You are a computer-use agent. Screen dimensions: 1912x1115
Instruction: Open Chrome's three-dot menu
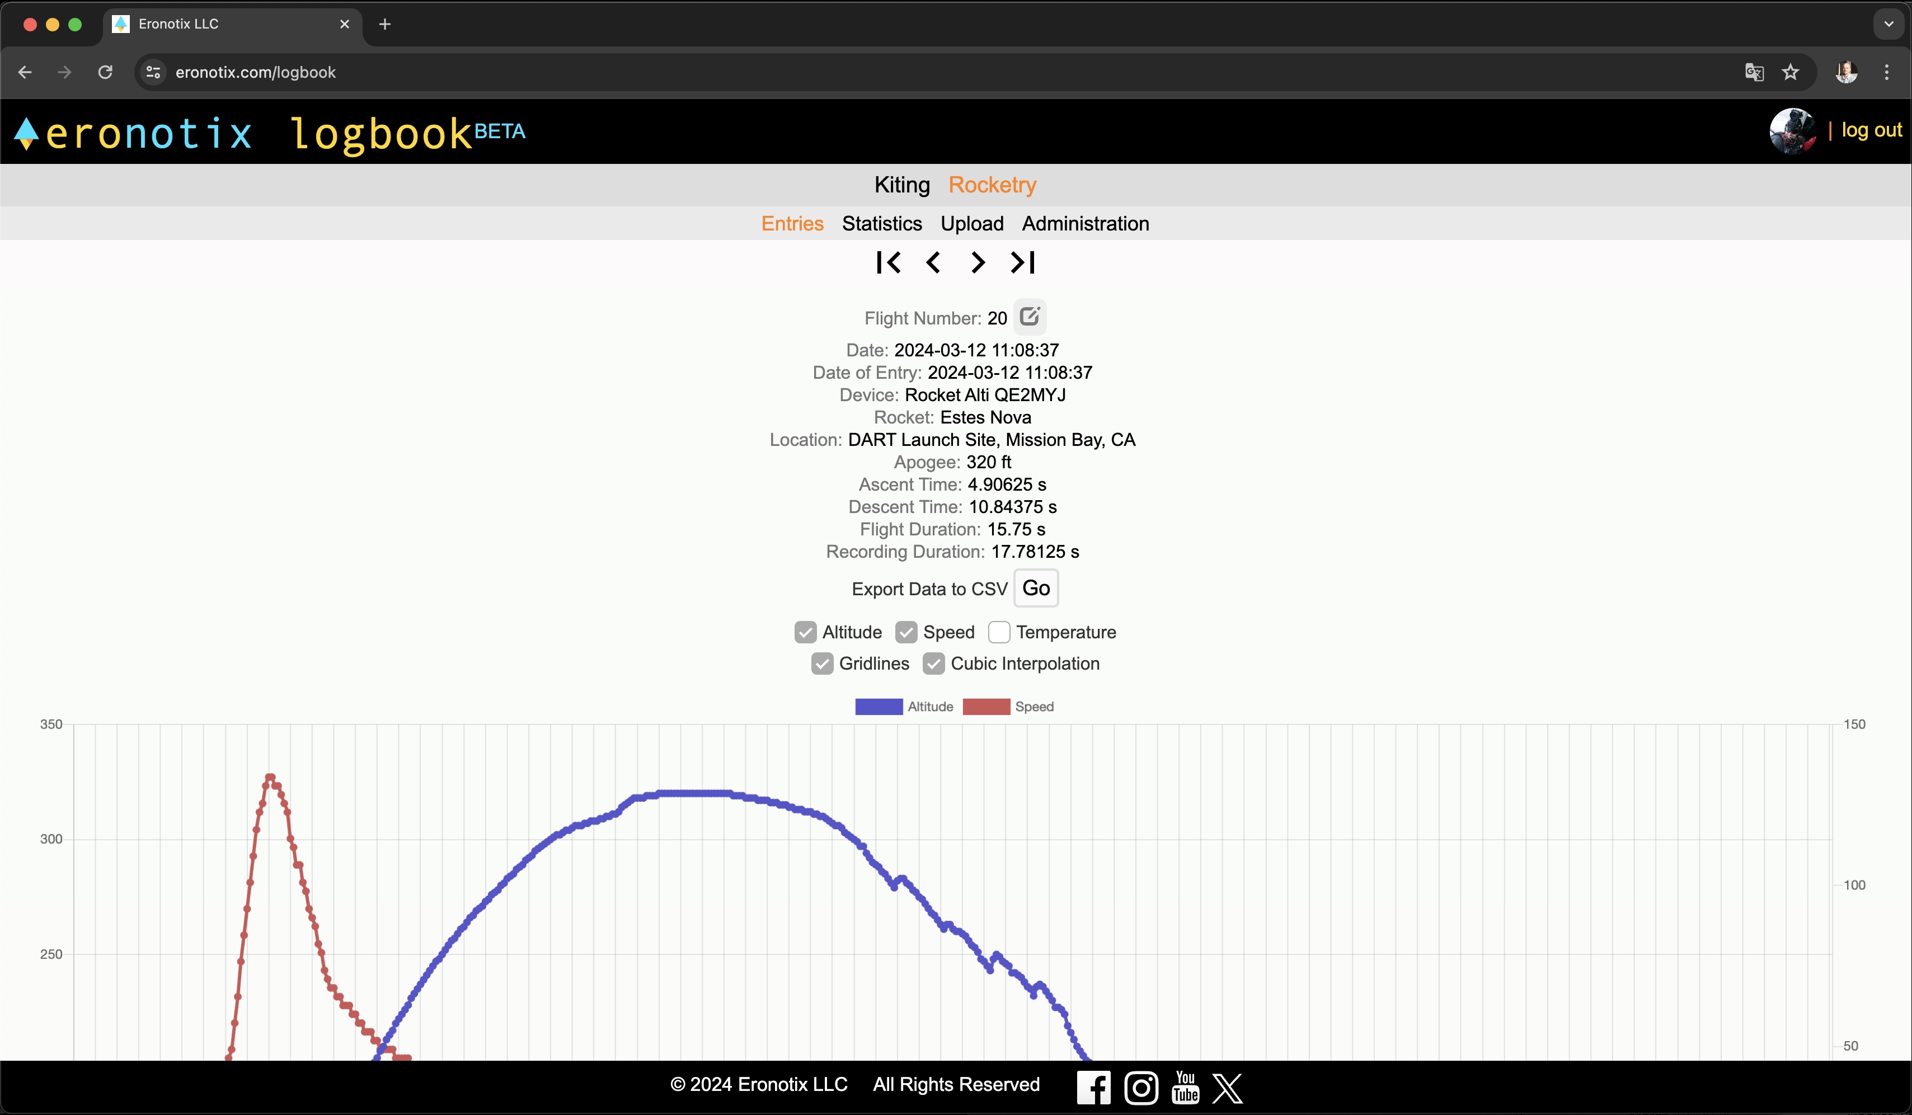[1887, 72]
